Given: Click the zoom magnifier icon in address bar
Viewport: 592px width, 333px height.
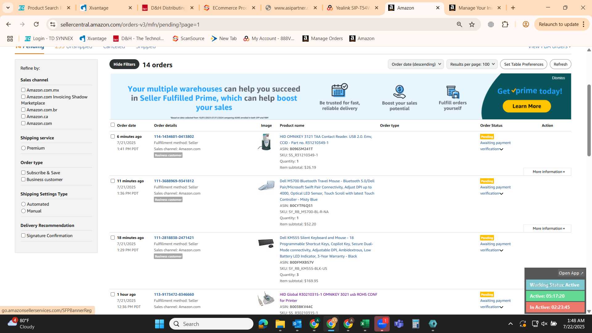Looking at the screenshot, I should (459, 24).
